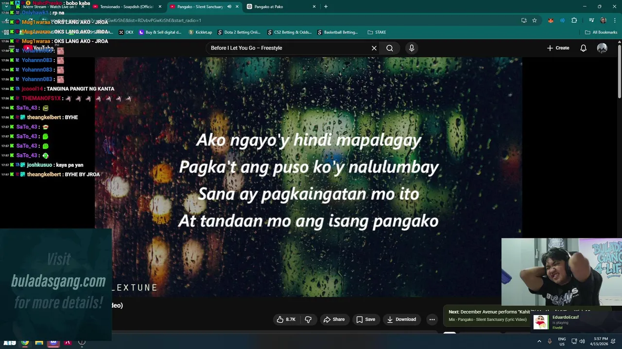Close the Pangako at Pako tab
Screen dimensions: 622x349
pyautogui.click(x=314, y=7)
